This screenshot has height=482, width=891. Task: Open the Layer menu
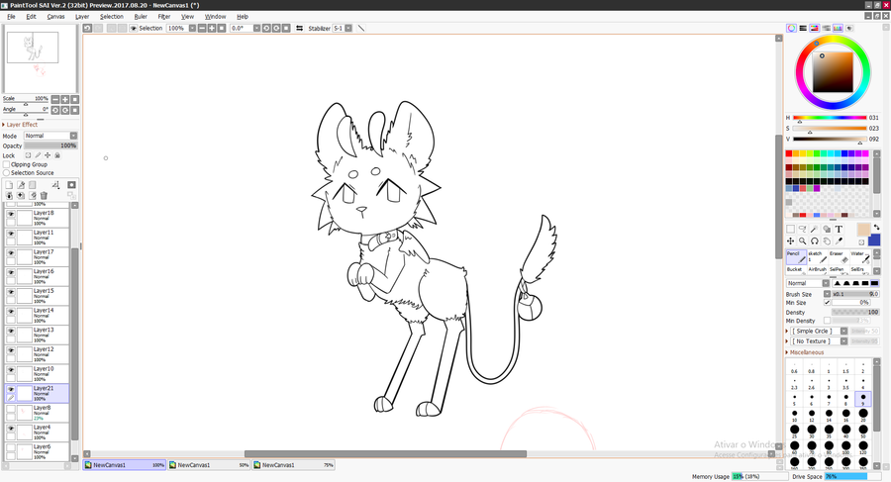click(82, 17)
